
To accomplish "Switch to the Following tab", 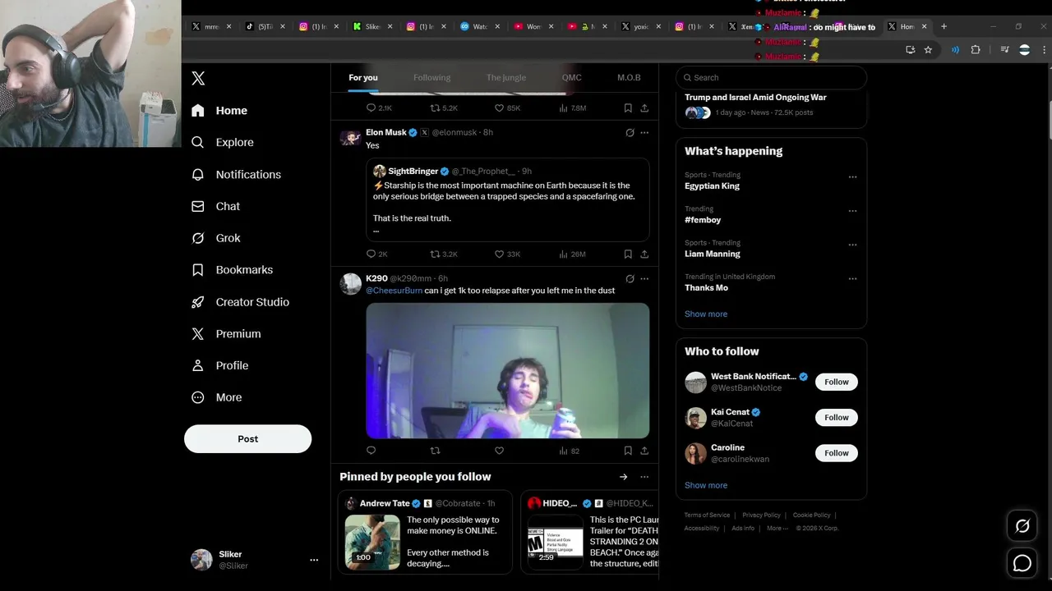I will click(x=431, y=78).
